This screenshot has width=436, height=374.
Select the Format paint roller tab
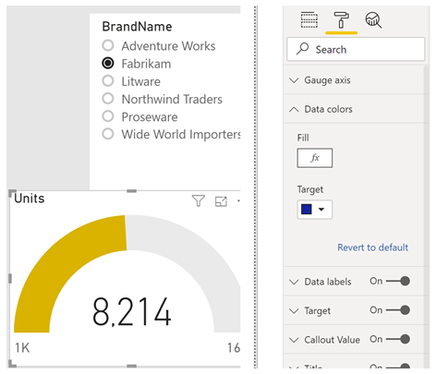341,20
